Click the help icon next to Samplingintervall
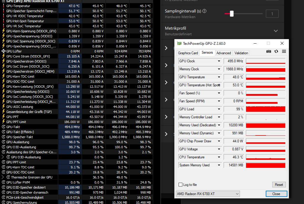304x204 pixels. (204, 11)
